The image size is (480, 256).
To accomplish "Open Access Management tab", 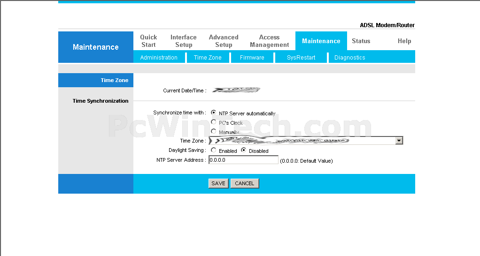I will pos(270,41).
